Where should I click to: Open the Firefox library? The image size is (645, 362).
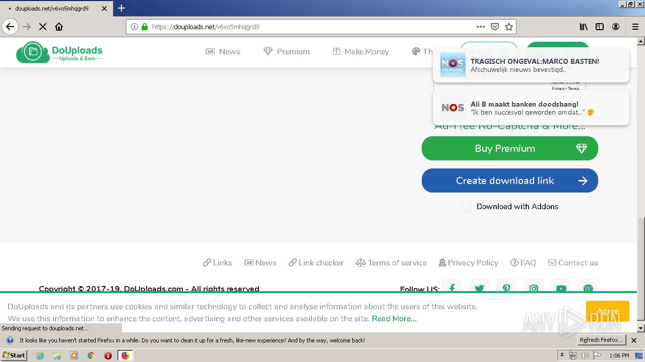(584, 27)
